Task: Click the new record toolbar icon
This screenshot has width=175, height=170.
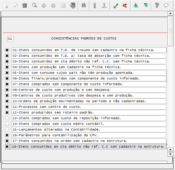Action: [x=6, y=6]
